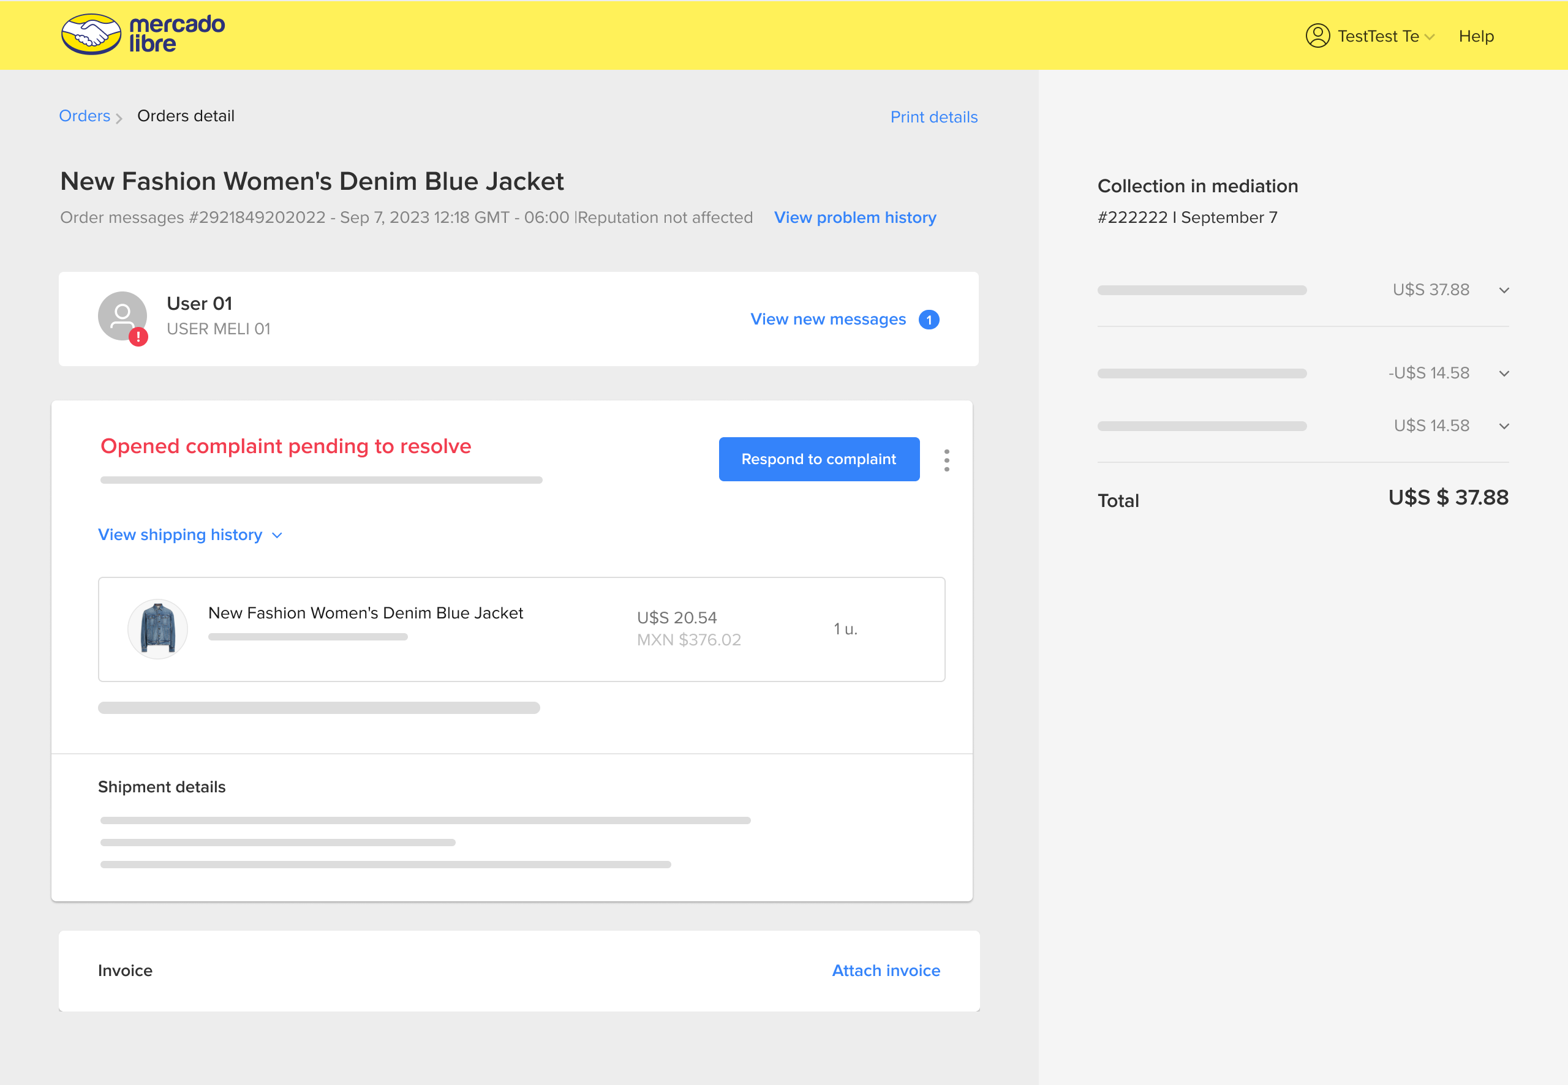Click User 01 avatar with alert badge

coord(123,317)
